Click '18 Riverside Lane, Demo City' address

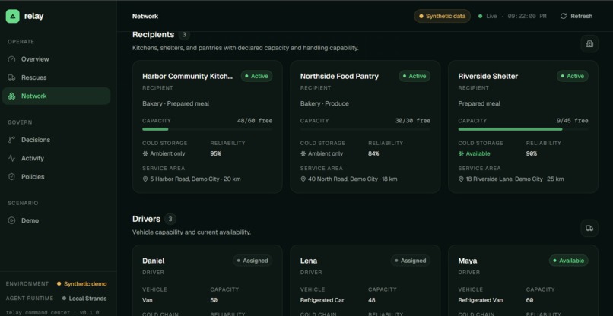point(504,179)
